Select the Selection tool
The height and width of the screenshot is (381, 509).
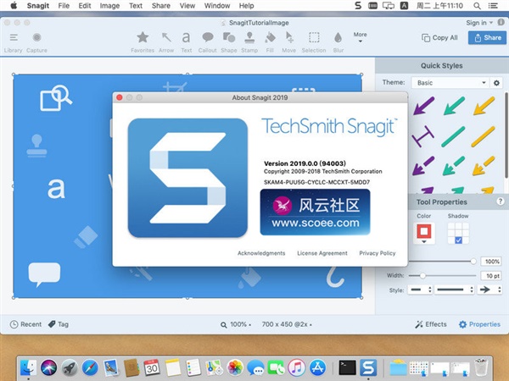[314, 42]
